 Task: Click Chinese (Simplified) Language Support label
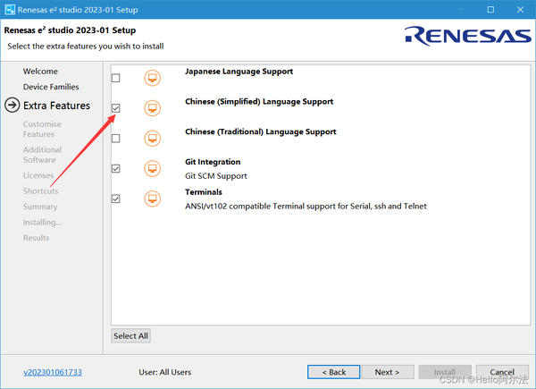click(259, 102)
